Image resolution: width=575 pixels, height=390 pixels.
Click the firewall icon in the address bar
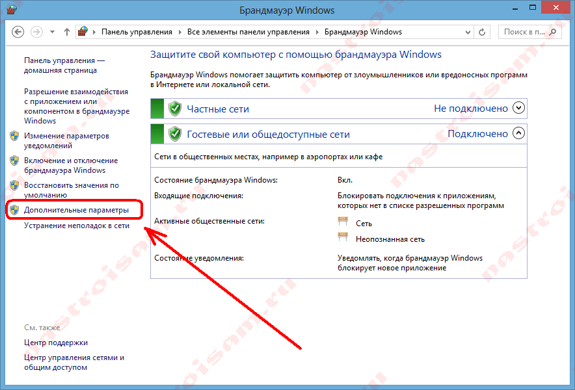(x=83, y=31)
